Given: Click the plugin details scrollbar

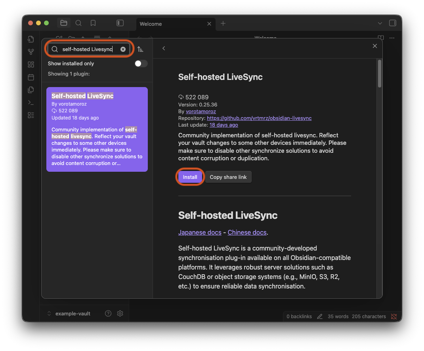Looking at the screenshot, I should 380,74.
